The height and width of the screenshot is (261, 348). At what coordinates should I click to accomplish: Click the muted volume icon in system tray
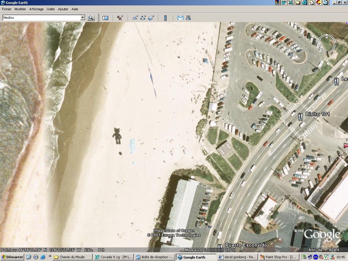click(321, 257)
